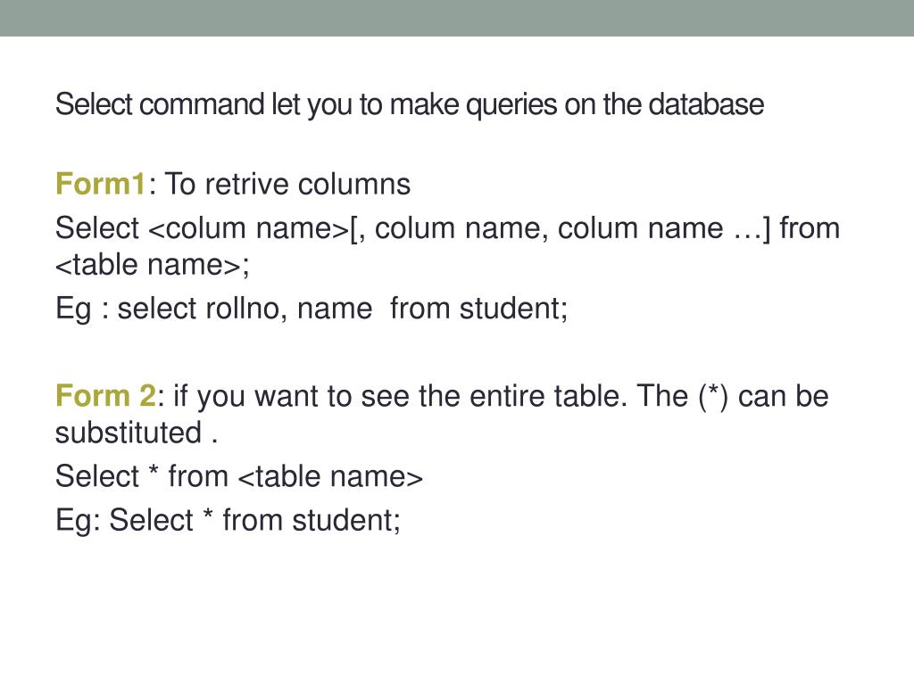914x685 pixels.
Task: Click the gray header bar at top
Action: point(457,18)
